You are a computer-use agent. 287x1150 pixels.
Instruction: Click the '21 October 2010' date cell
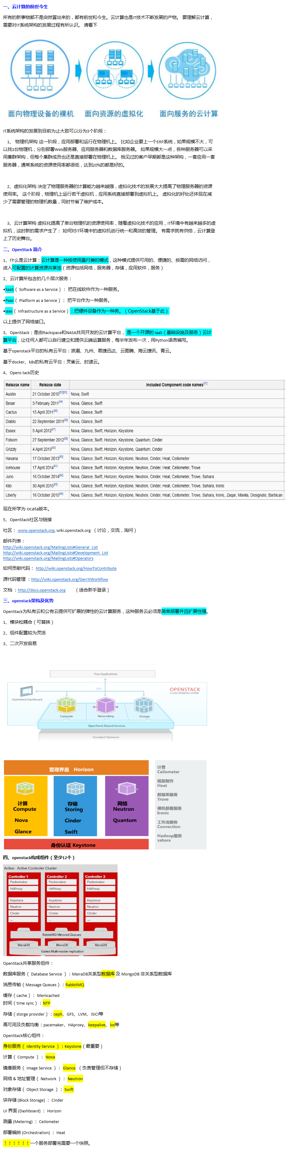(49, 394)
